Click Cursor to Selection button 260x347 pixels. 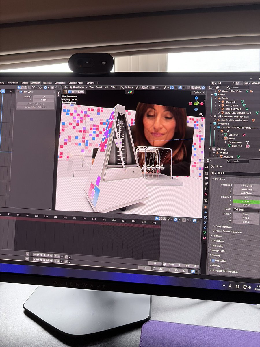pyautogui.click(x=36, y=104)
